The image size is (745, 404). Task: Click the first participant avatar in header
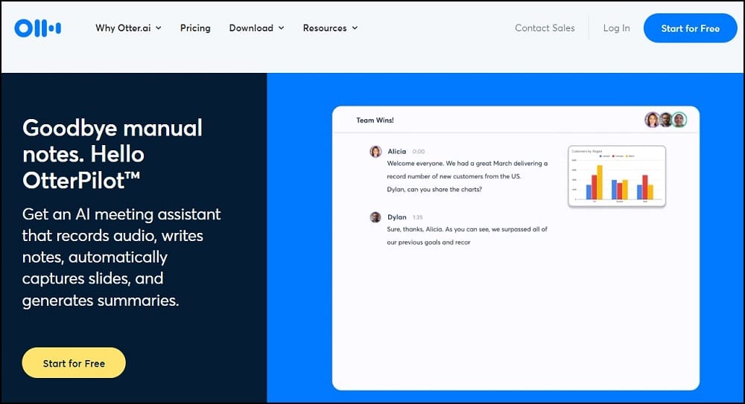(x=652, y=120)
